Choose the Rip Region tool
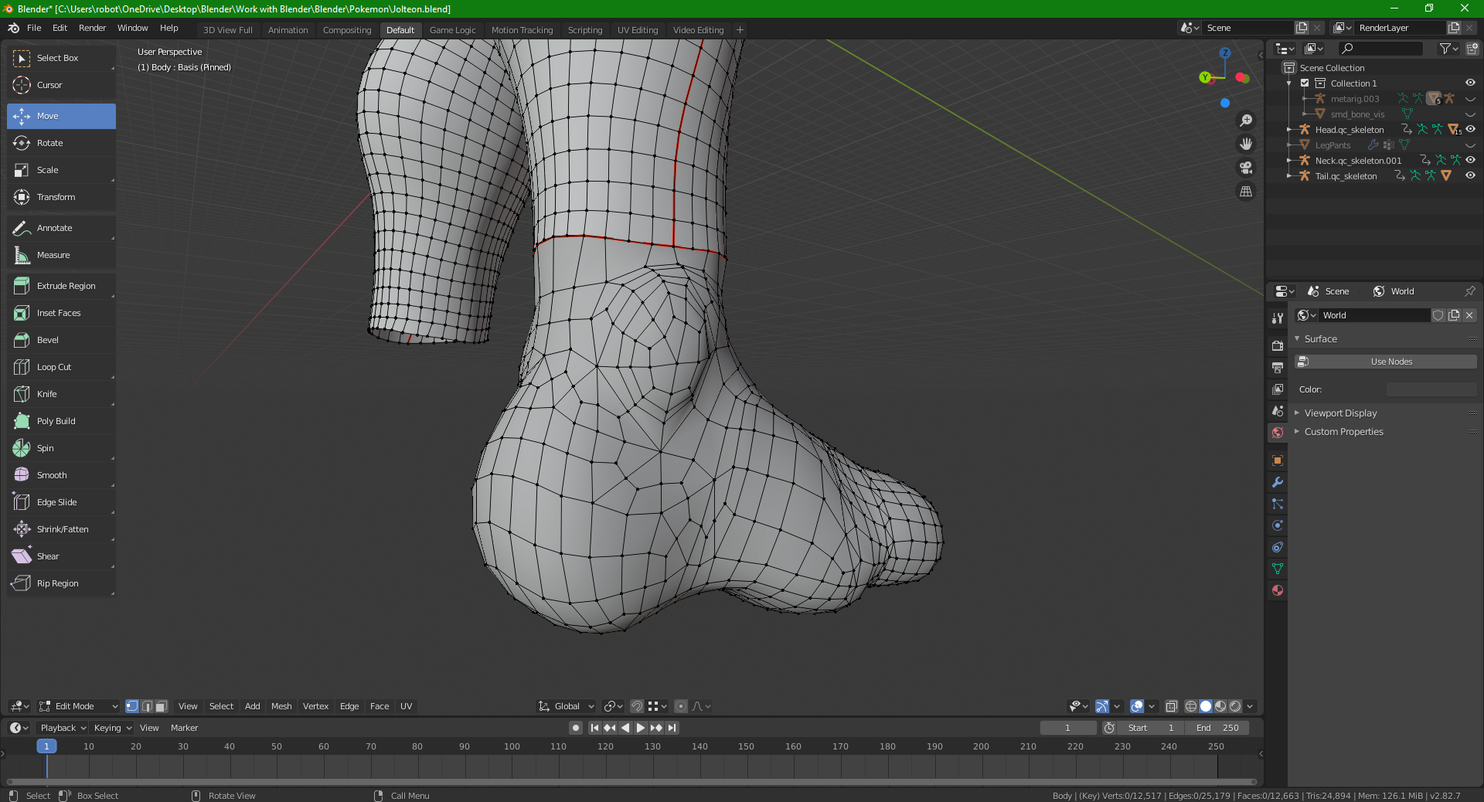Screen dimensions: 1484x802 click(61, 583)
